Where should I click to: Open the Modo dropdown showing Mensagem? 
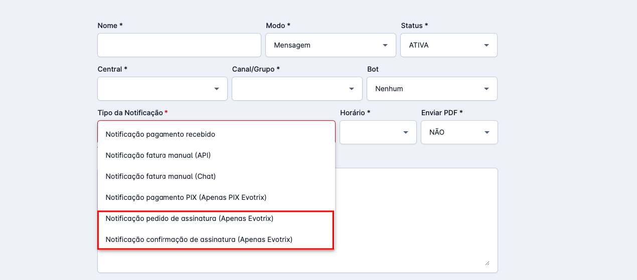click(x=331, y=45)
